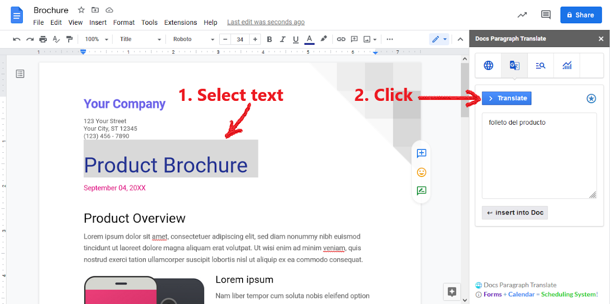Switch to the search lookup tab
The image size is (610, 304).
coord(540,66)
